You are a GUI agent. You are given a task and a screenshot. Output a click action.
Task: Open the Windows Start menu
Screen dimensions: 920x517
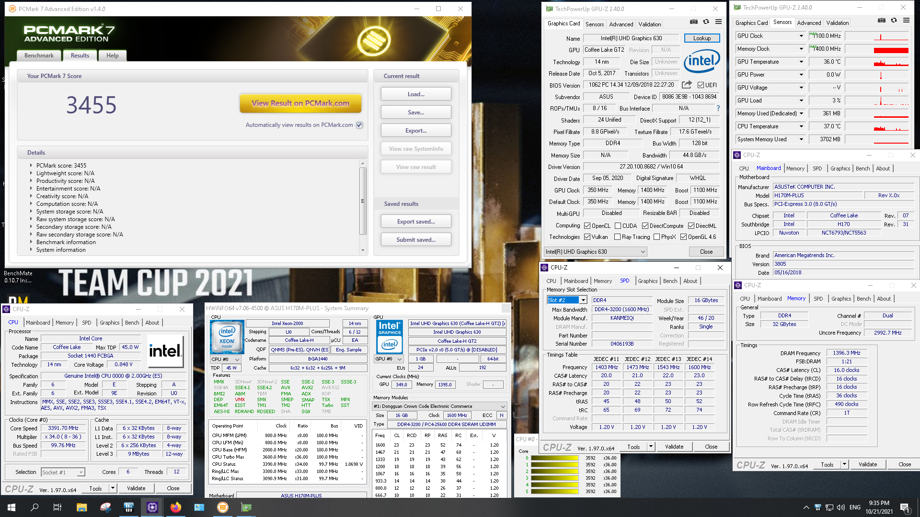click(x=11, y=507)
